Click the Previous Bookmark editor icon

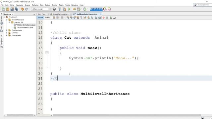85,18
